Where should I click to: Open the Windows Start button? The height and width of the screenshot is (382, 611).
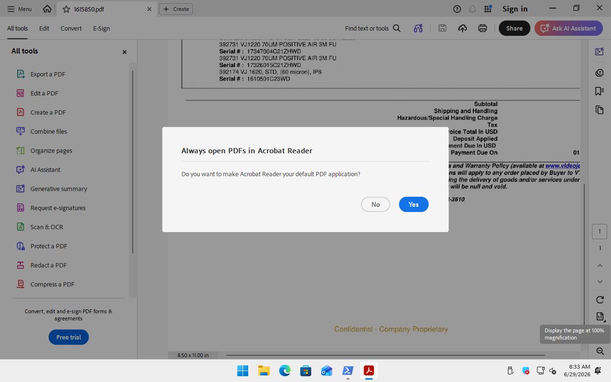(242, 371)
